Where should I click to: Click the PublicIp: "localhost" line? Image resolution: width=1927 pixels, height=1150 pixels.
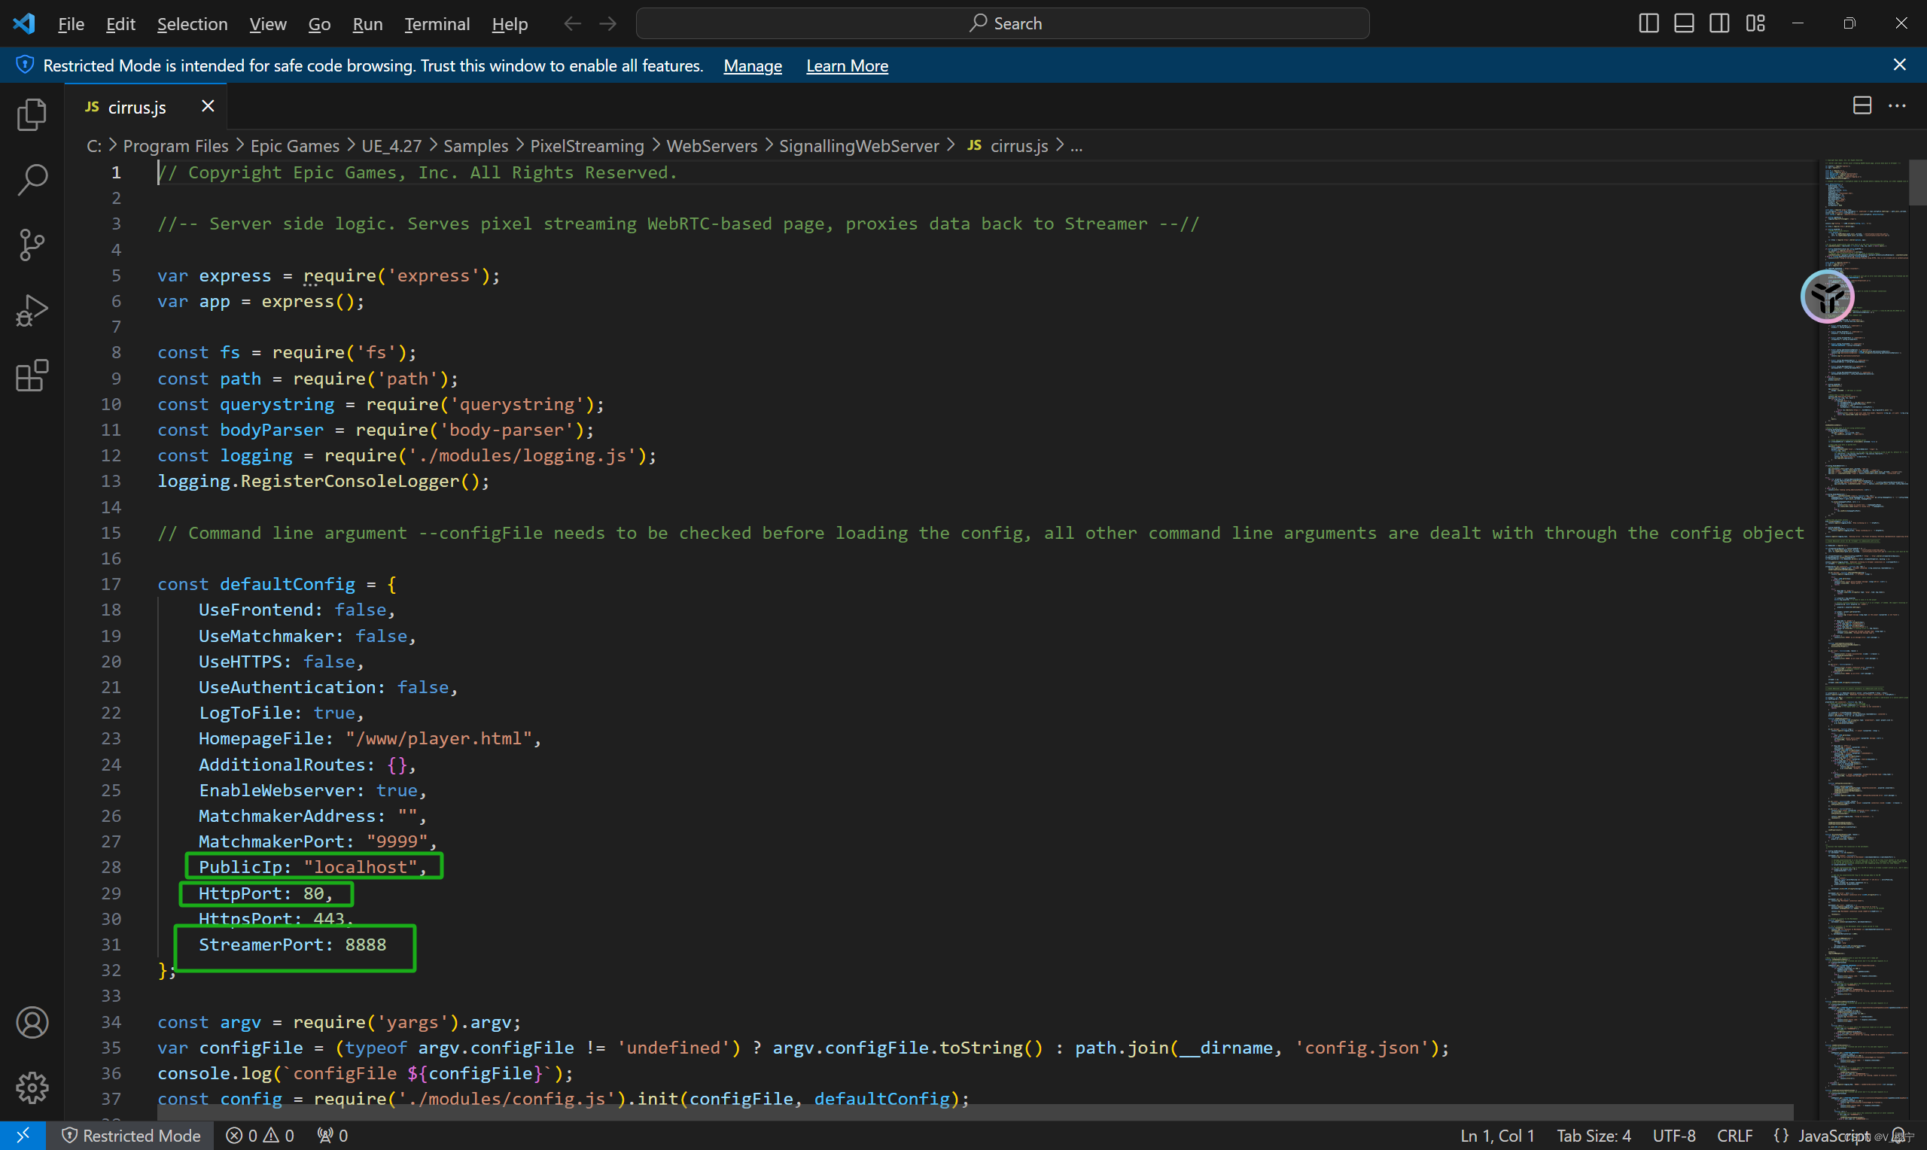click(313, 866)
